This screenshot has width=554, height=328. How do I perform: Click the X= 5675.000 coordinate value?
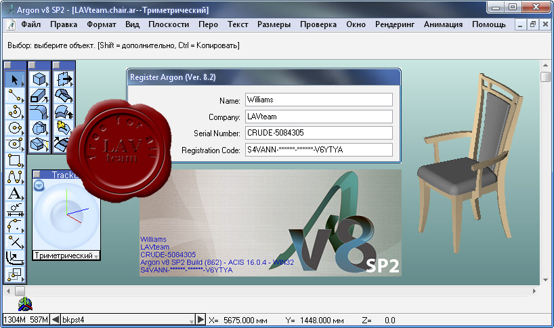click(245, 321)
